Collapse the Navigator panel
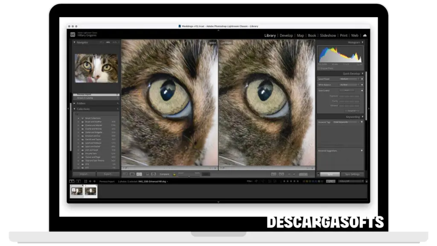The width and height of the screenshot is (437, 246). pyautogui.click(x=74, y=42)
